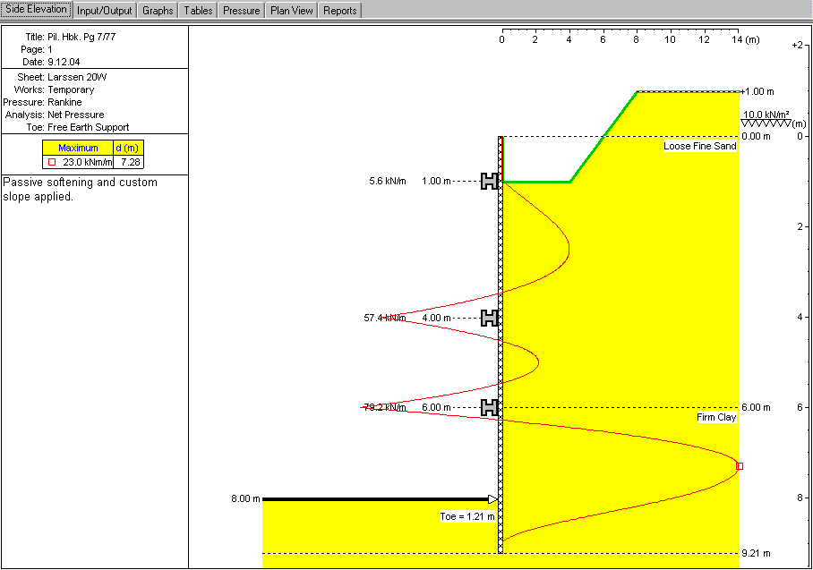Open the Reports tab
The height and width of the screenshot is (570, 813).
(339, 11)
